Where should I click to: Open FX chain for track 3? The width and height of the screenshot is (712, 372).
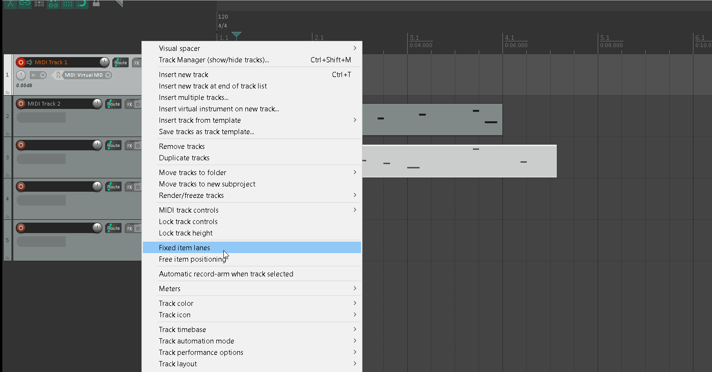click(130, 146)
